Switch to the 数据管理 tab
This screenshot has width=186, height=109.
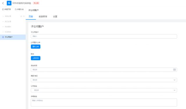(x=43, y=17)
